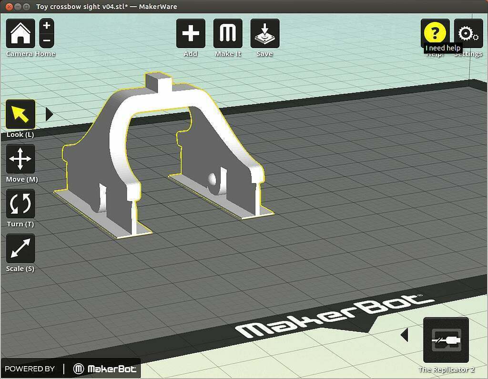Open Make It print dialog
The width and height of the screenshot is (488, 379).
pyautogui.click(x=228, y=33)
